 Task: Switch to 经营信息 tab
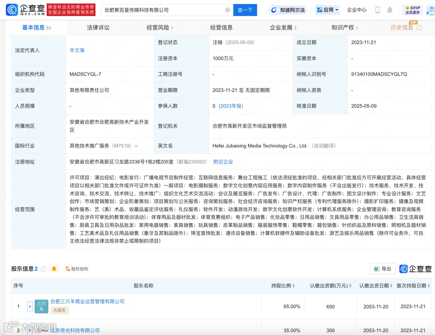(x=221, y=27)
